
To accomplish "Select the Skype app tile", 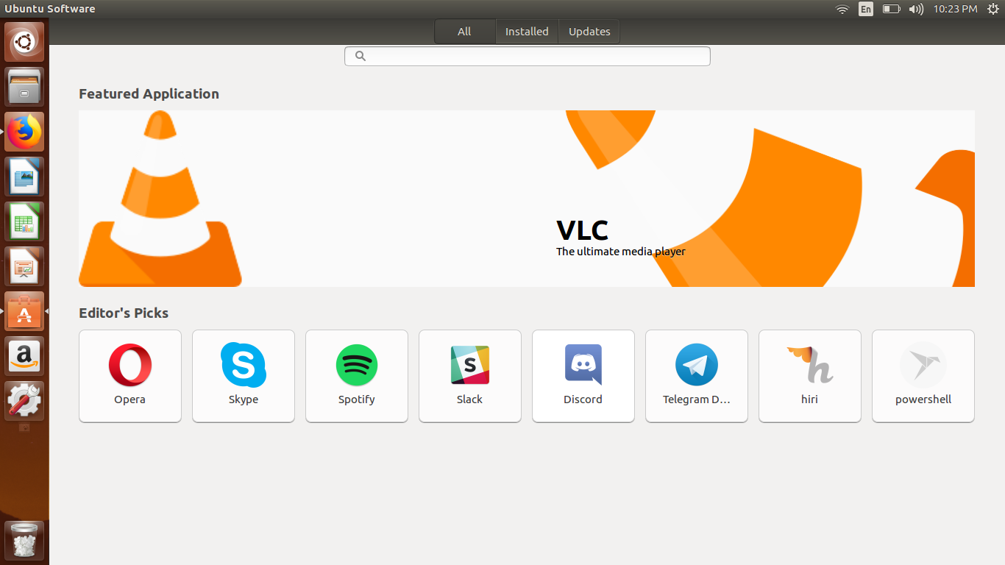I will pos(244,375).
